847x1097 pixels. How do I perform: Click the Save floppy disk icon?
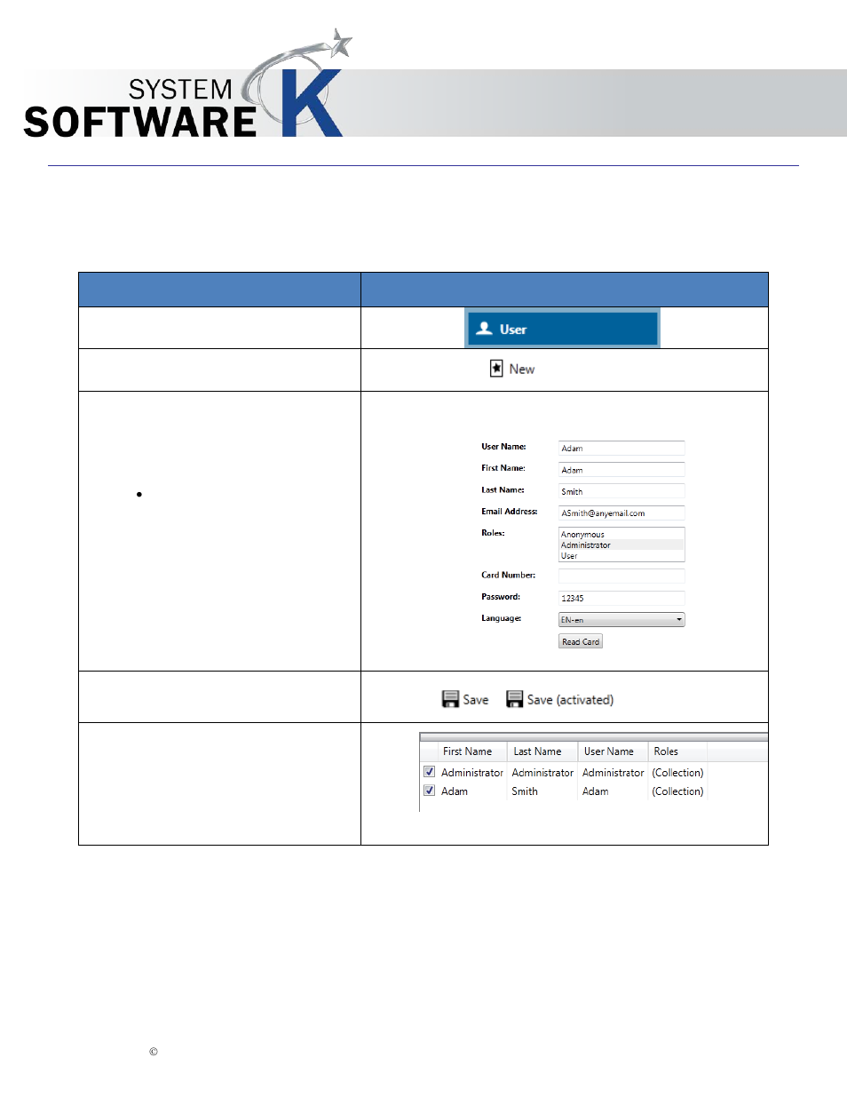(450, 699)
